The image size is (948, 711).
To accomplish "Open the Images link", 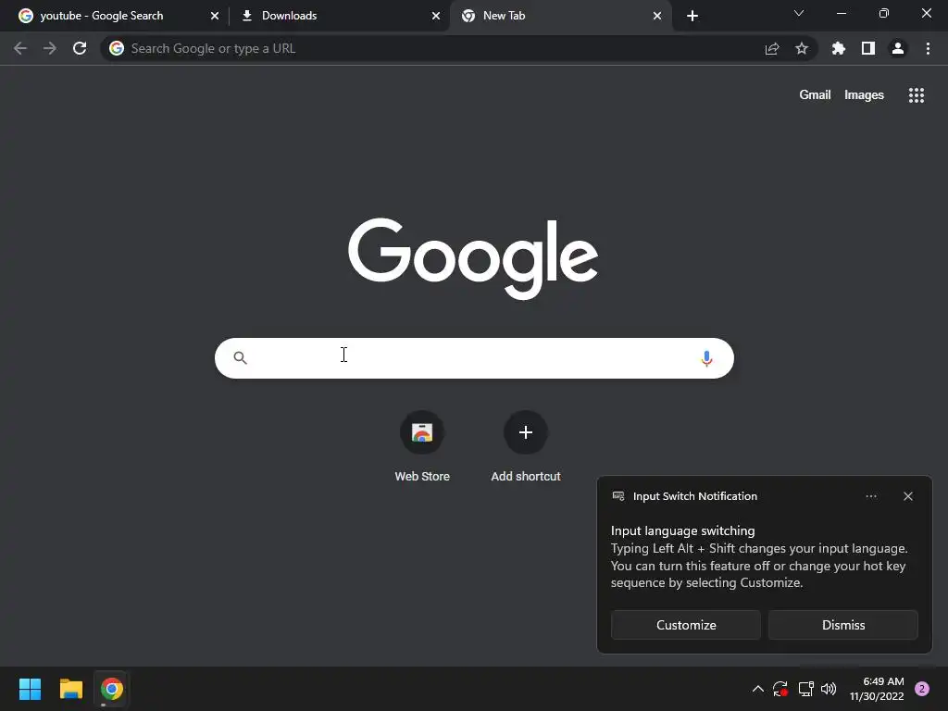I will (x=864, y=95).
